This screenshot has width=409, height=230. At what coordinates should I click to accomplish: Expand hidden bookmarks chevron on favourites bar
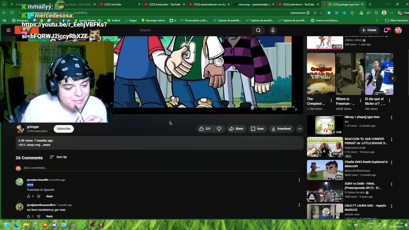click(x=377, y=20)
